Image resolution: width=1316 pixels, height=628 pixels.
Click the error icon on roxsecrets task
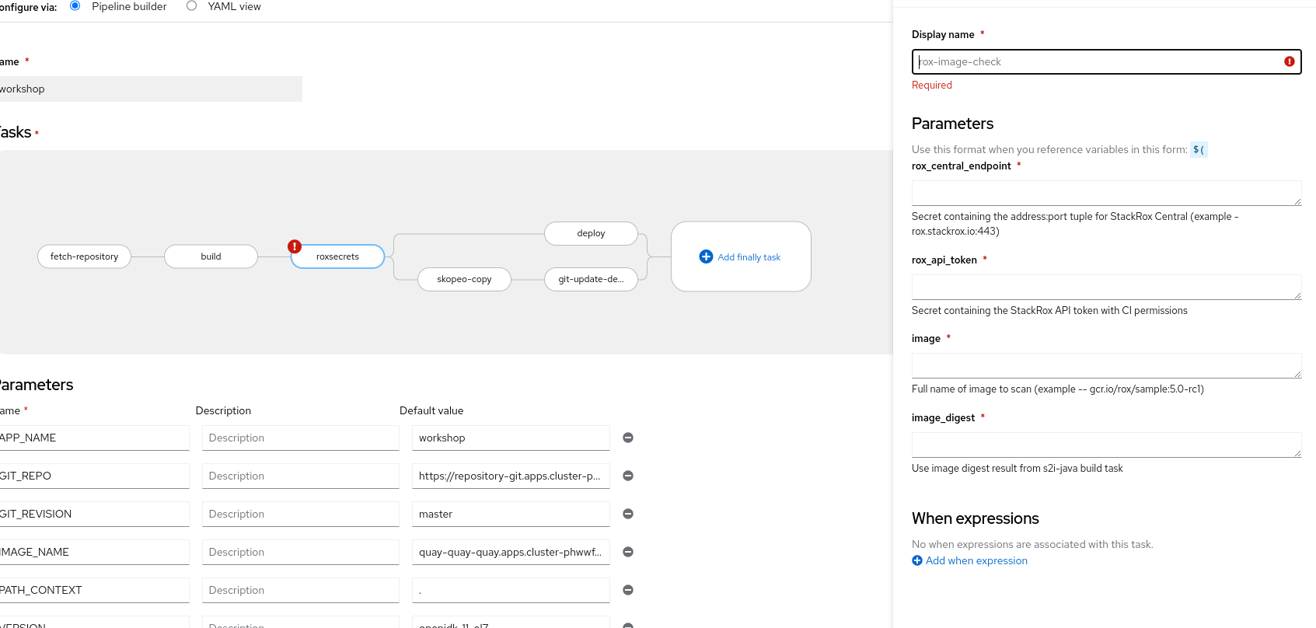coord(295,246)
